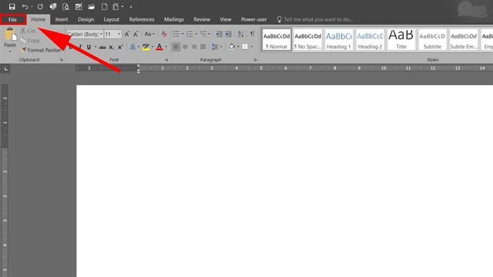Toggle subscript formatting
The image size is (493, 277).
(x=111, y=47)
